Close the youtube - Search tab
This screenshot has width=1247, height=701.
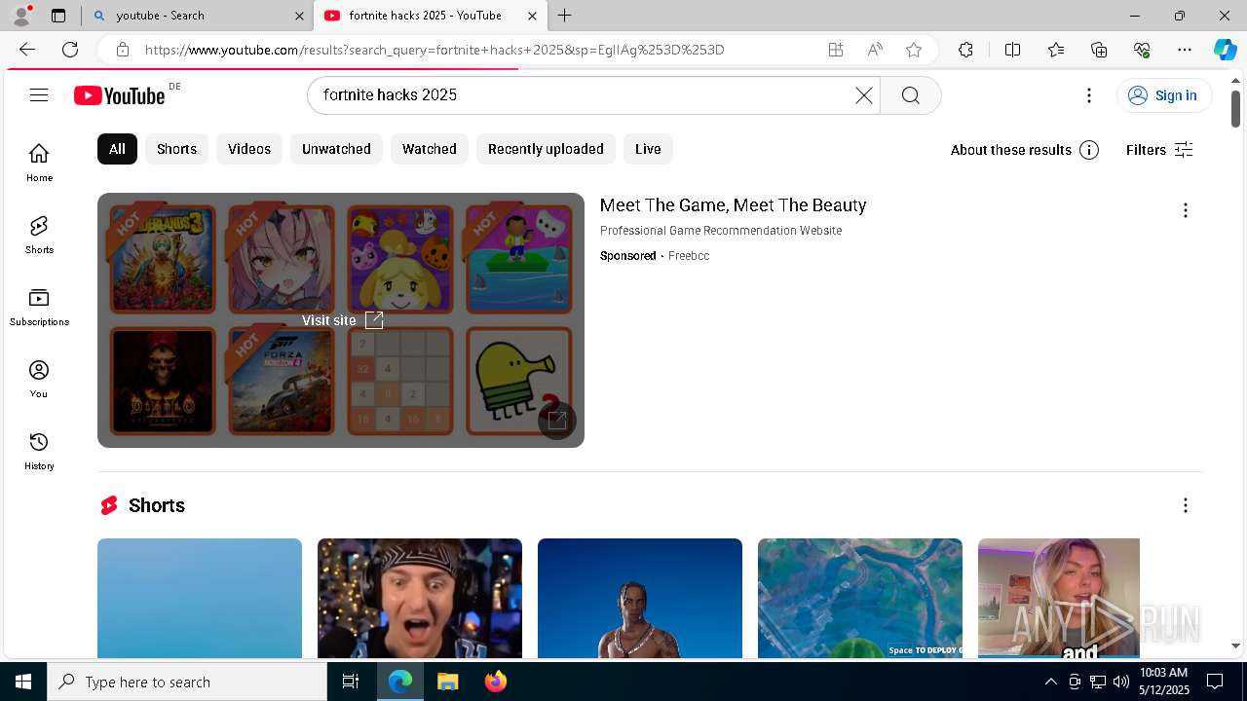(299, 16)
